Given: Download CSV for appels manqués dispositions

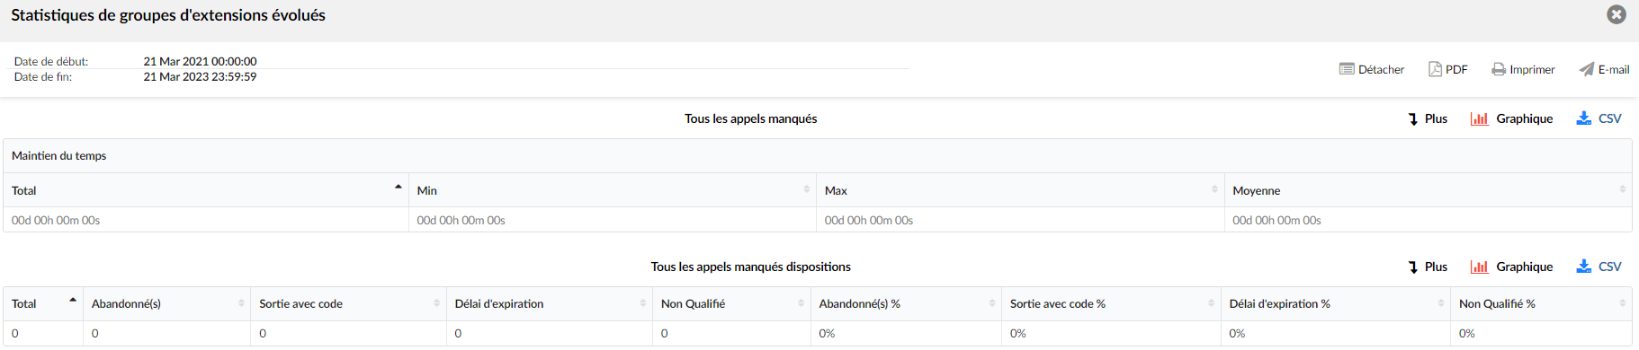Looking at the screenshot, I should pos(1599,267).
